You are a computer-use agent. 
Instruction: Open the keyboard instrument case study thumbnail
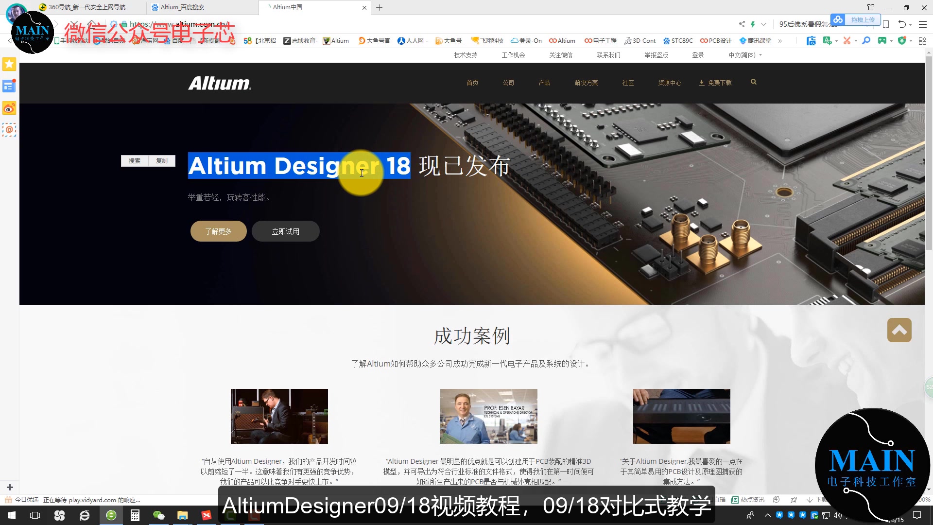coord(681,416)
